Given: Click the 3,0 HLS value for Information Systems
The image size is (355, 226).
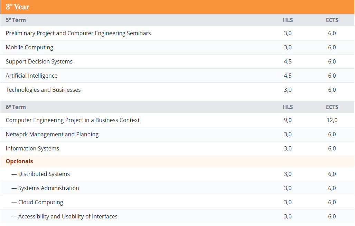Looking at the screenshot, I should point(288,148).
